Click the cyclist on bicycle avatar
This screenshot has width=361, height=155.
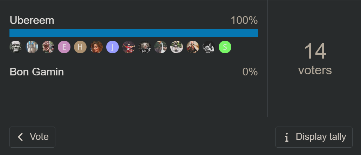[177, 47]
